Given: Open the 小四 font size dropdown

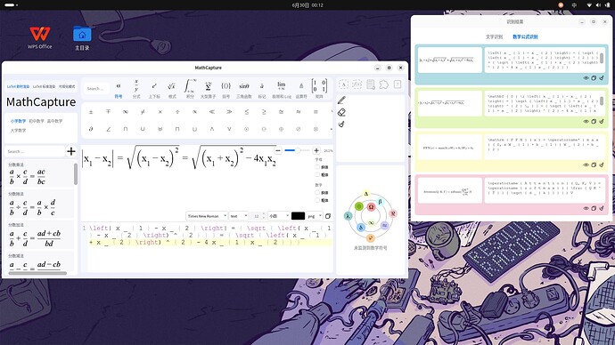Looking at the screenshot, I should (279, 216).
